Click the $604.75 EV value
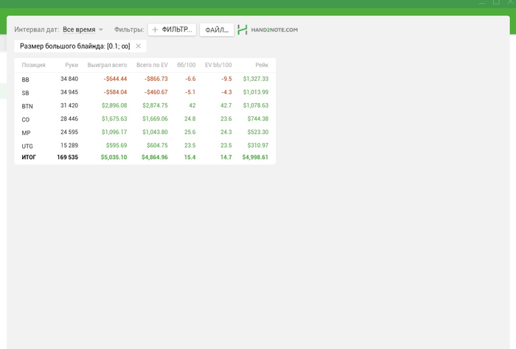The width and height of the screenshot is (516, 349). pyautogui.click(x=157, y=145)
